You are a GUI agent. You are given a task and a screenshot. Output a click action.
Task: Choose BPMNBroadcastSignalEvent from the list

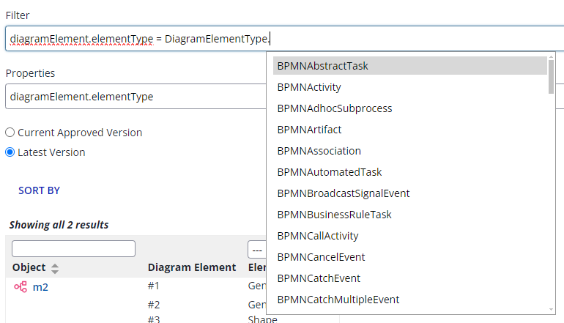343,193
